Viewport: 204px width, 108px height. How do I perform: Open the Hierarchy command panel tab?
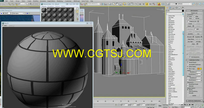coord(173,8)
